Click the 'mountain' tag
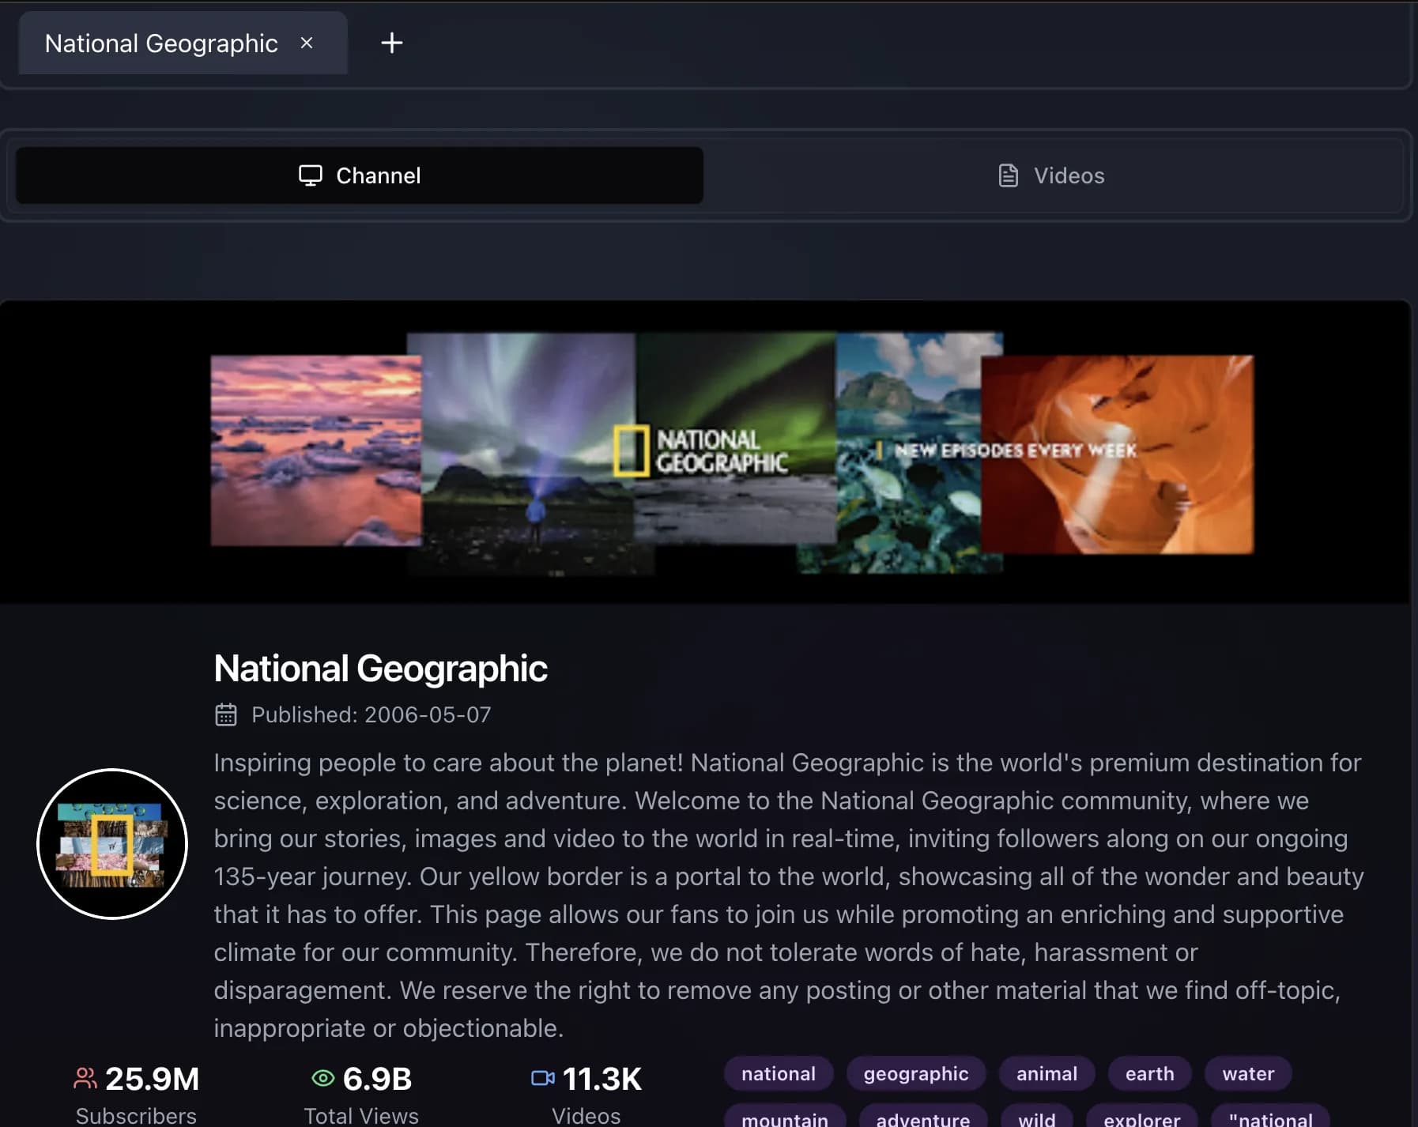This screenshot has height=1127, width=1418. click(x=785, y=1117)
